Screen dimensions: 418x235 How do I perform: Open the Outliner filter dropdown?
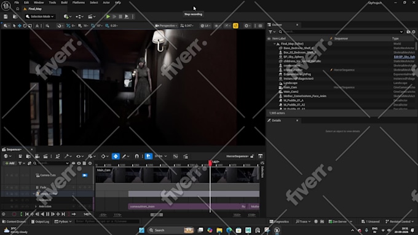(272, 32)
